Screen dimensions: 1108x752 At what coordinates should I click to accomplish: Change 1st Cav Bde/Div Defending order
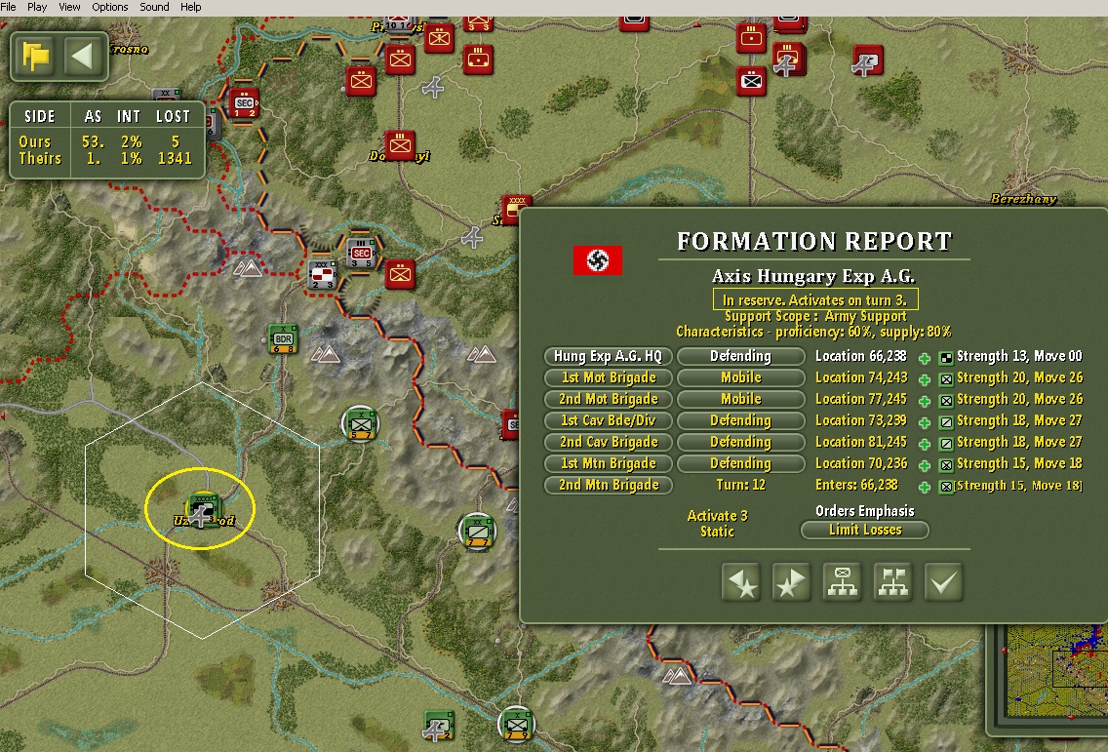pyautogui.click(x=740, y=420)
